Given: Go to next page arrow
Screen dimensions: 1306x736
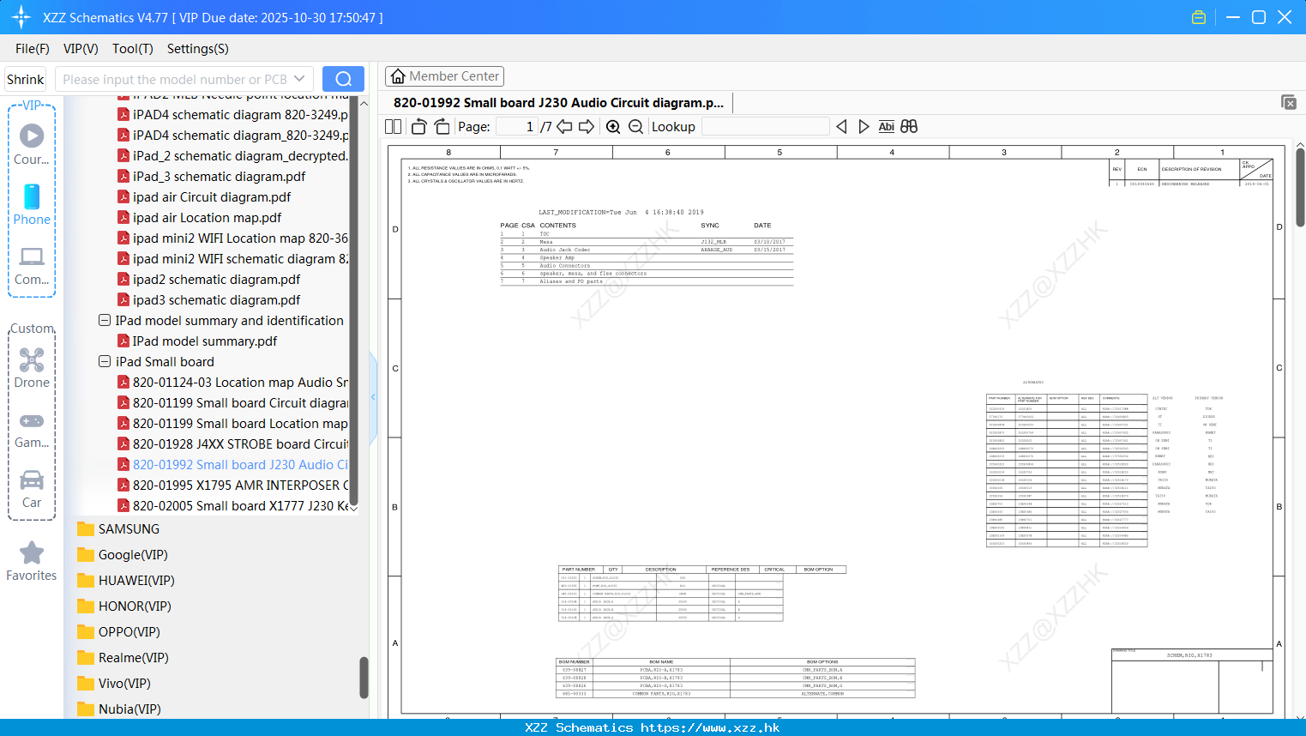Looking at the screenshot, I should coord(587,126).
